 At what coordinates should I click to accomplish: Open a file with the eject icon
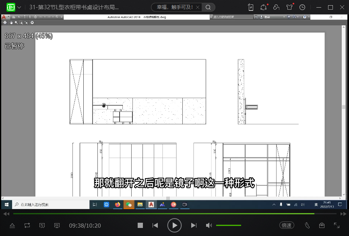(12, 226)
